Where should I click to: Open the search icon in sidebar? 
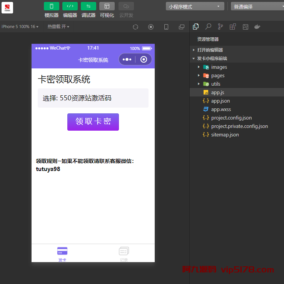pos(208,27)
